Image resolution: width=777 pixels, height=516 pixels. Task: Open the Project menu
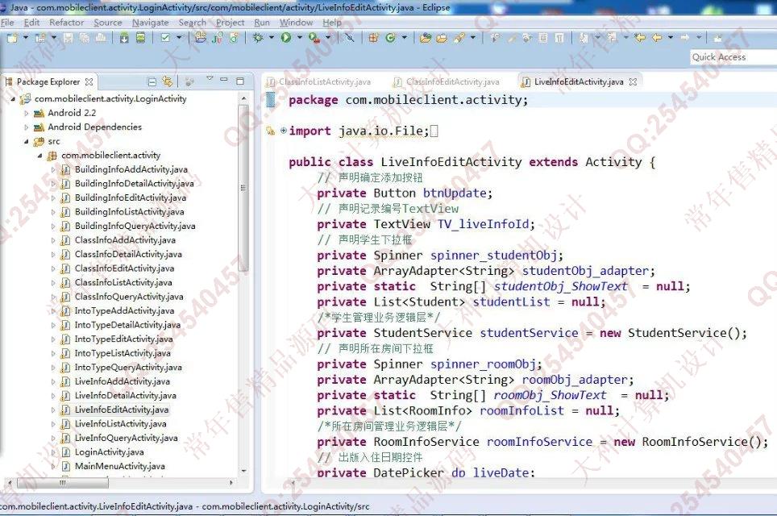coord(230,23)
